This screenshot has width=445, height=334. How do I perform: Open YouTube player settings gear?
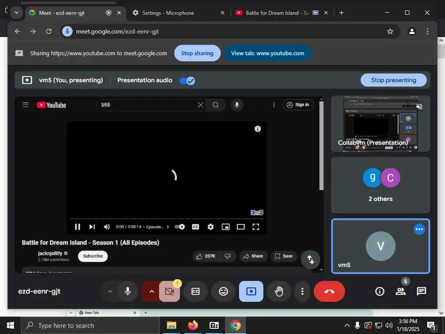pyautogui.click(x=210, y=227)
